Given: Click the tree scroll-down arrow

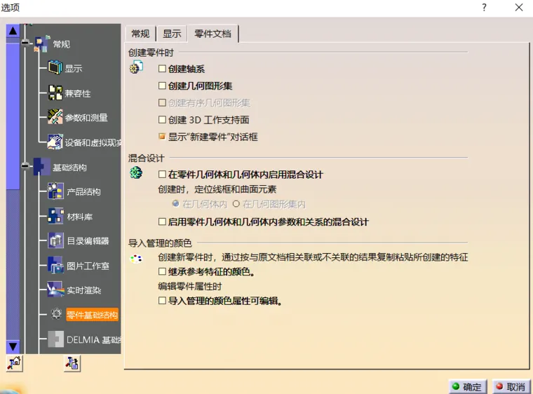Looking at the screenshot, I should click(13, 347).
